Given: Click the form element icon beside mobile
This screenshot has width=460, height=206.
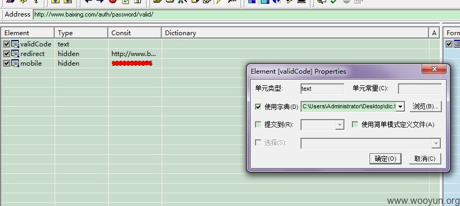Looking at the screenshot, I should tap(15, 64).
